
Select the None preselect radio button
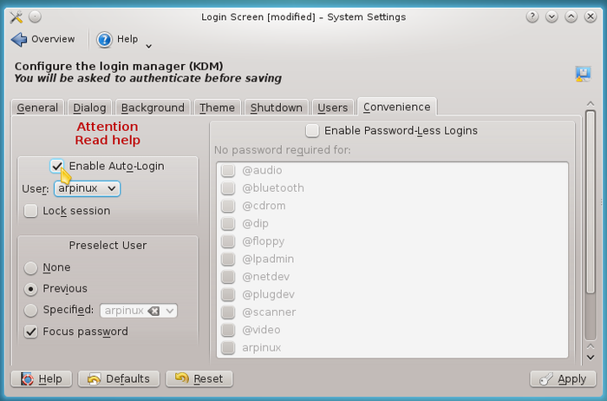coord(30,267)
